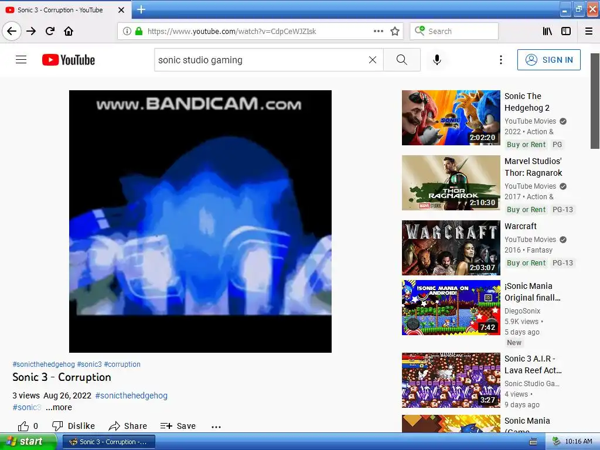Open ¡Sonic Mania Original finall... title
The height and width of the screenshot is (450, 600).
pyautogui.click(x=533, y=292)
